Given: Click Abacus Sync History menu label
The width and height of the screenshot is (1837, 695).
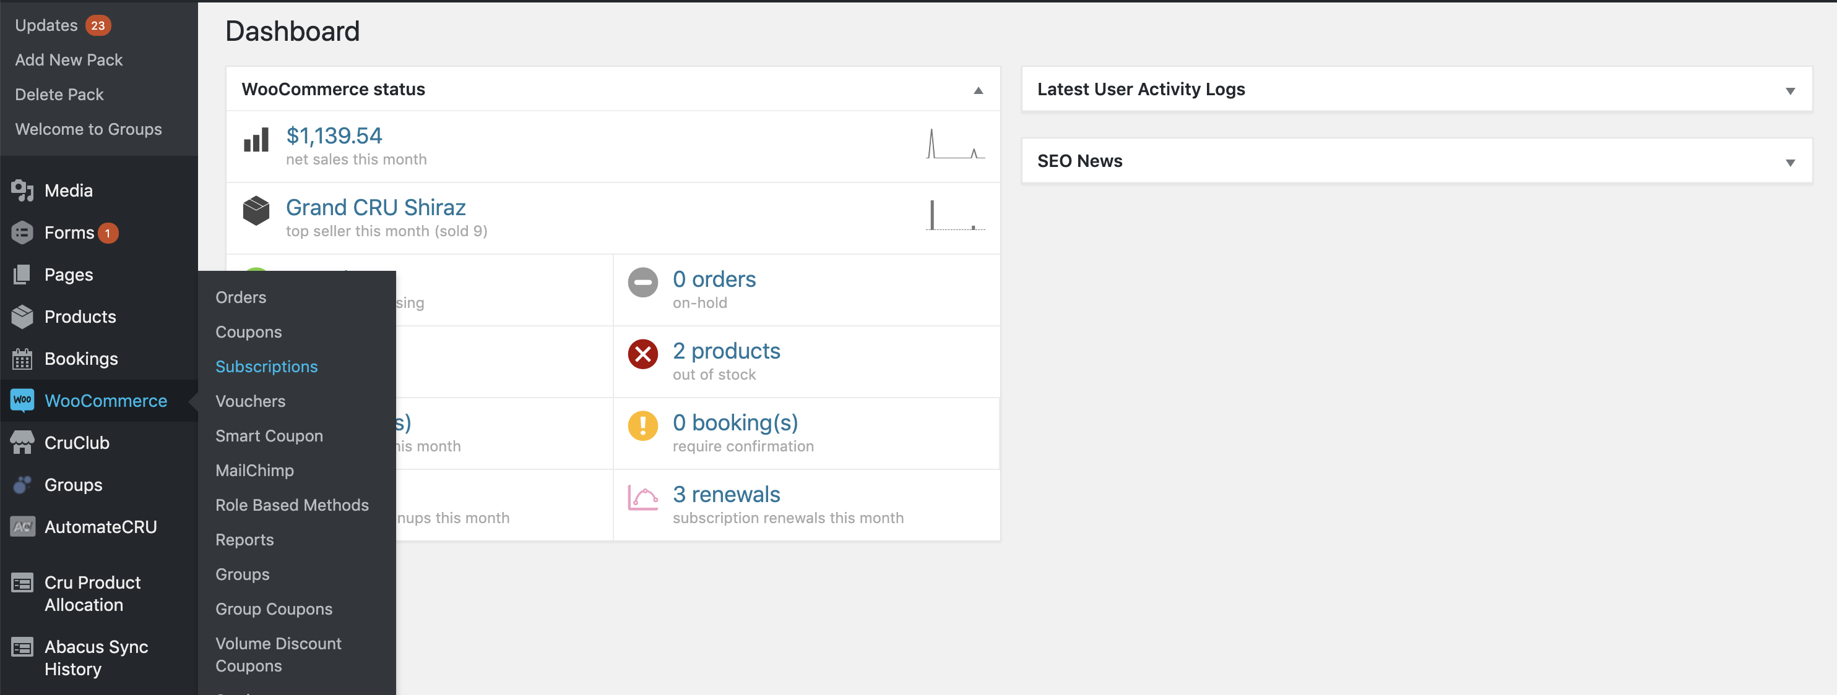Looking at the screenshot, I should point(97,658).
